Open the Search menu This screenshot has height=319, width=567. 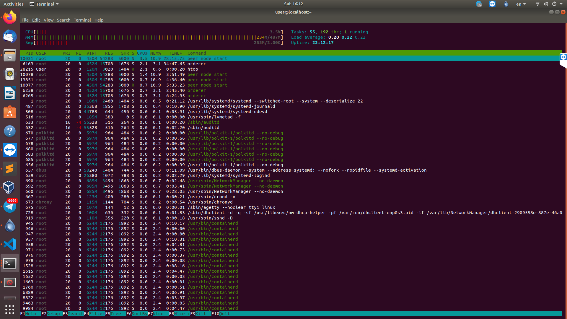[x=63, y=20]
